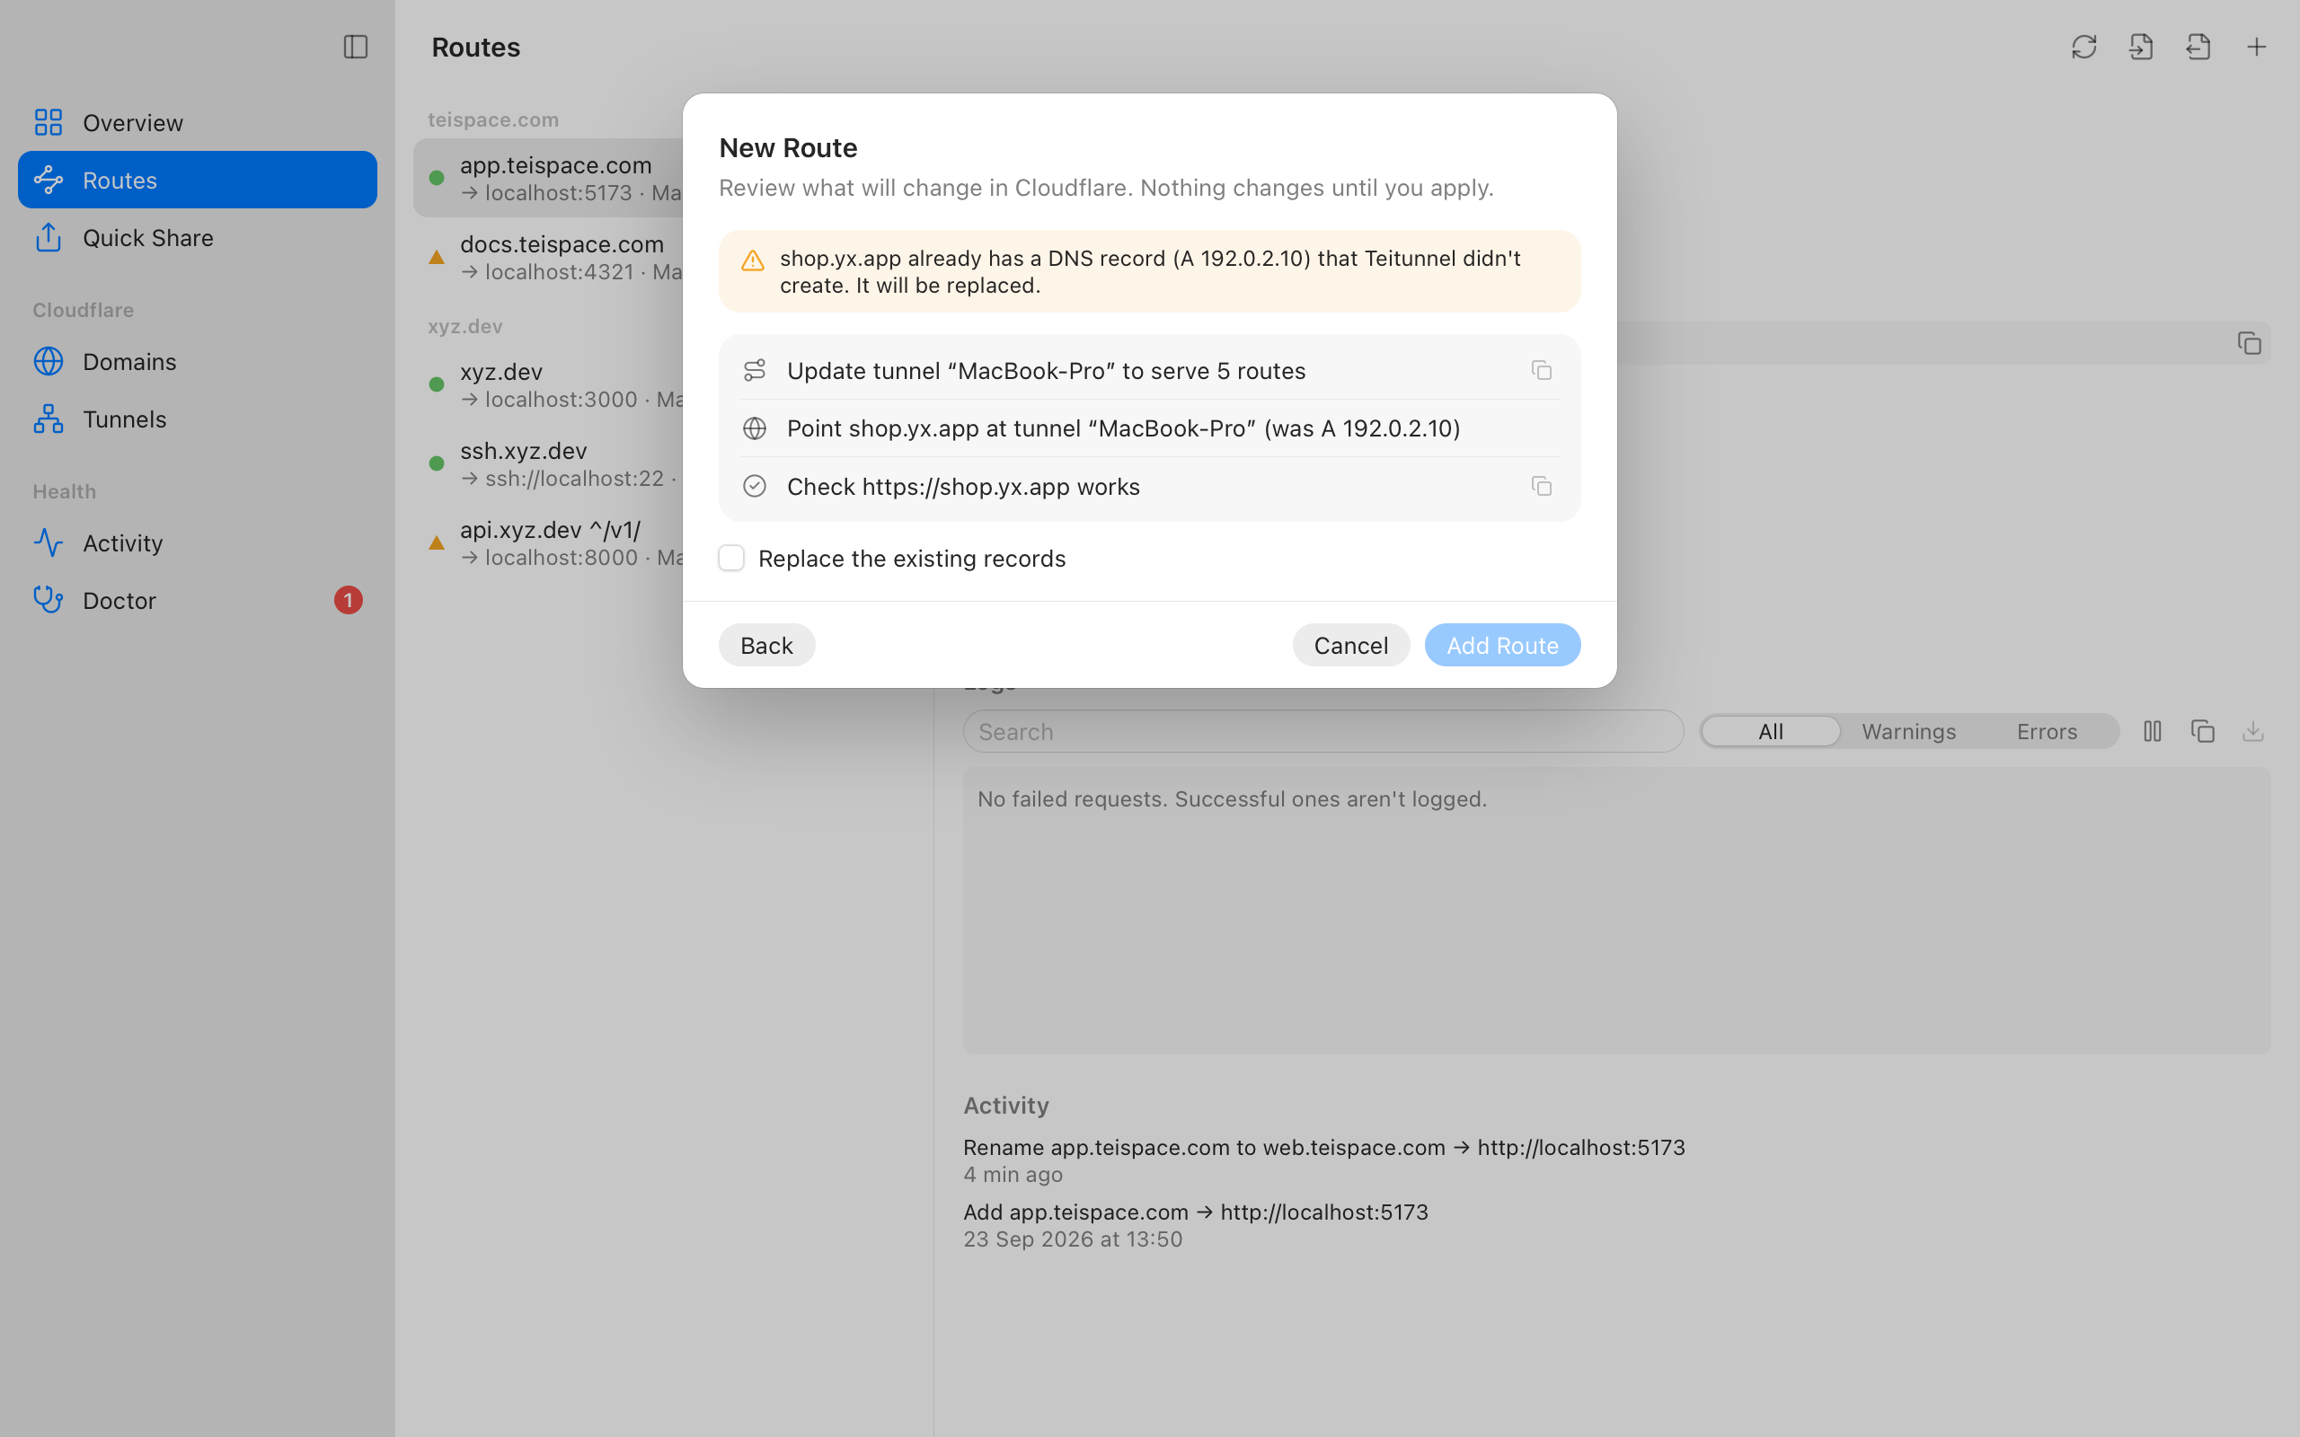Toggle the sidebar visibility icon

[356, 47]
